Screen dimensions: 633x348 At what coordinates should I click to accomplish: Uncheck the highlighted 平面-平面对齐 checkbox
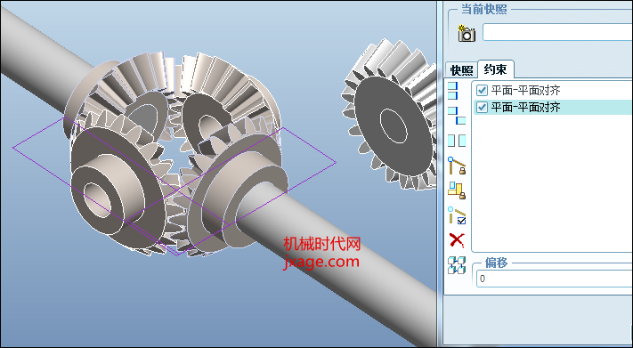coord(482,107)
